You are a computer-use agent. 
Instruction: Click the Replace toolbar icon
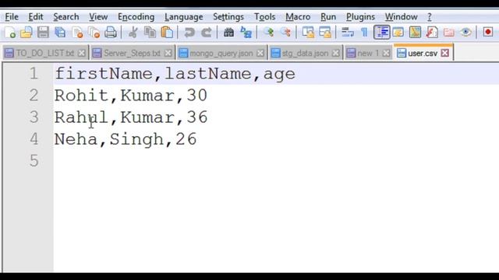click(246, 33)
